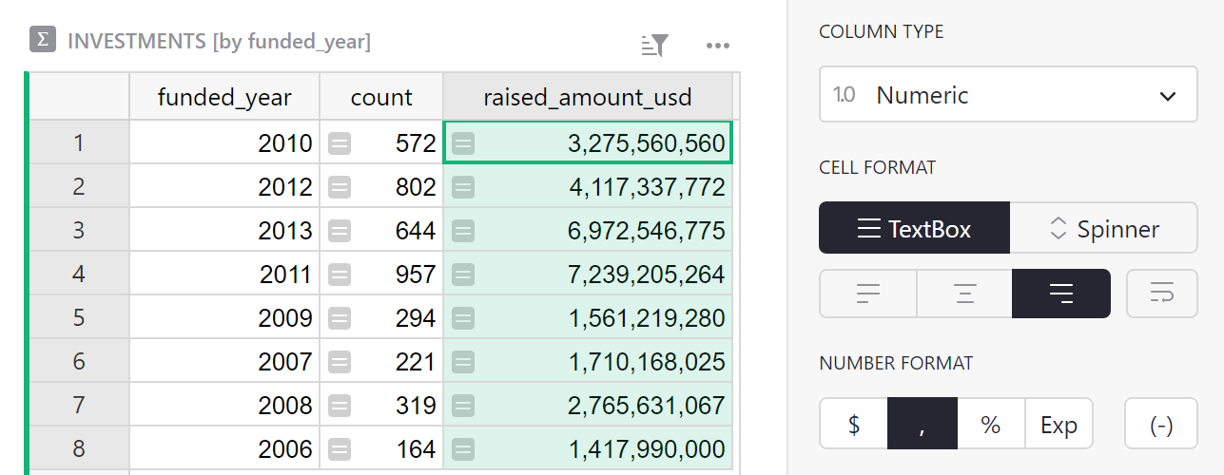Choose the TextBox cell format

pos(914,229)
